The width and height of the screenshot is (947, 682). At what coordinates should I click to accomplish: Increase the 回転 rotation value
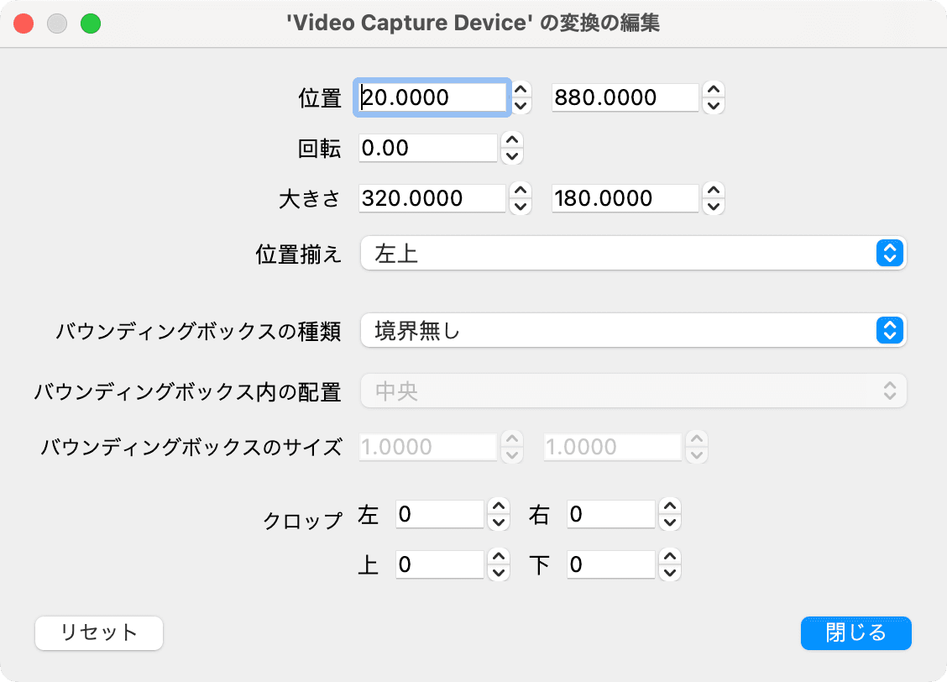(512, 139)
